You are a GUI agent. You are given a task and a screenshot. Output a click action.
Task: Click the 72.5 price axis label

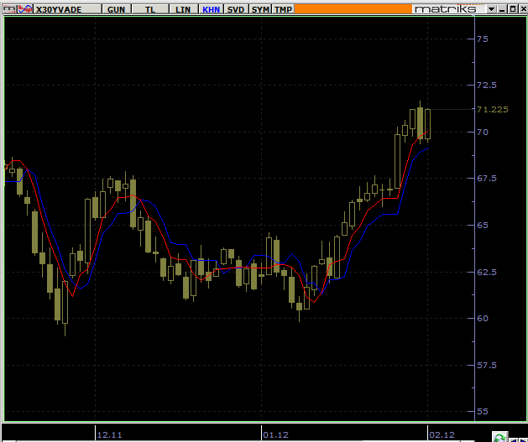click(487, 86)
